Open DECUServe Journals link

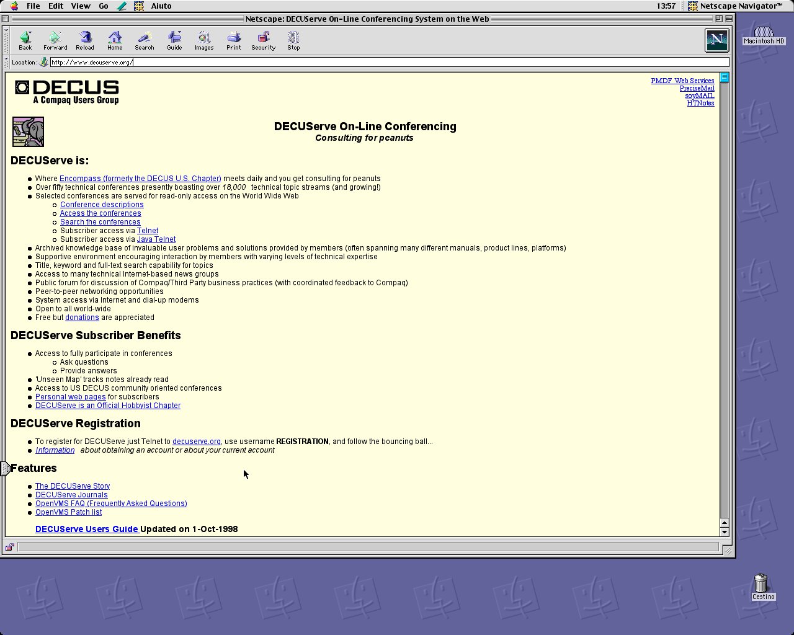(71, 495)
